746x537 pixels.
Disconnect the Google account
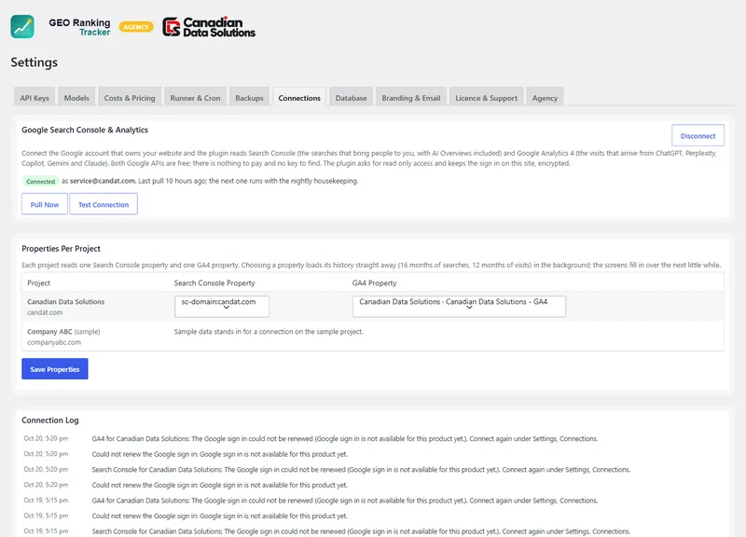coord(698,135)
